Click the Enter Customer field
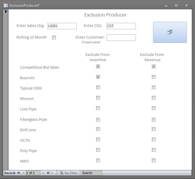This screenshot has height=179, width=195. pos(121,38)
